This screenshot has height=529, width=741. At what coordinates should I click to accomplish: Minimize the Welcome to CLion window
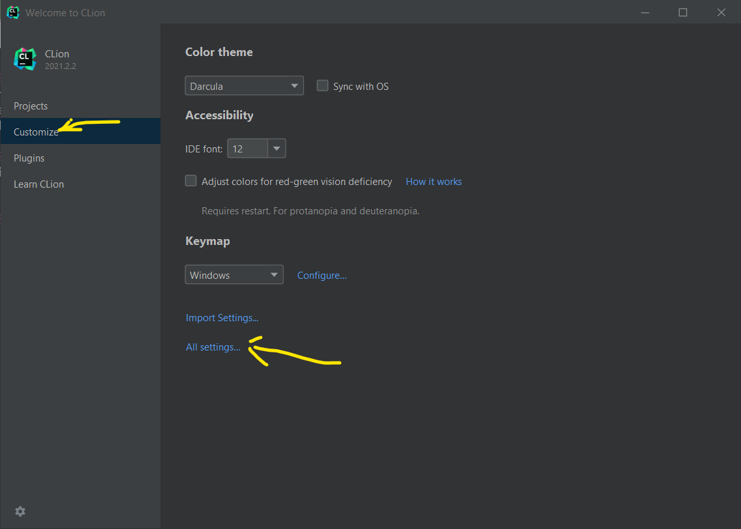[644, 12]
